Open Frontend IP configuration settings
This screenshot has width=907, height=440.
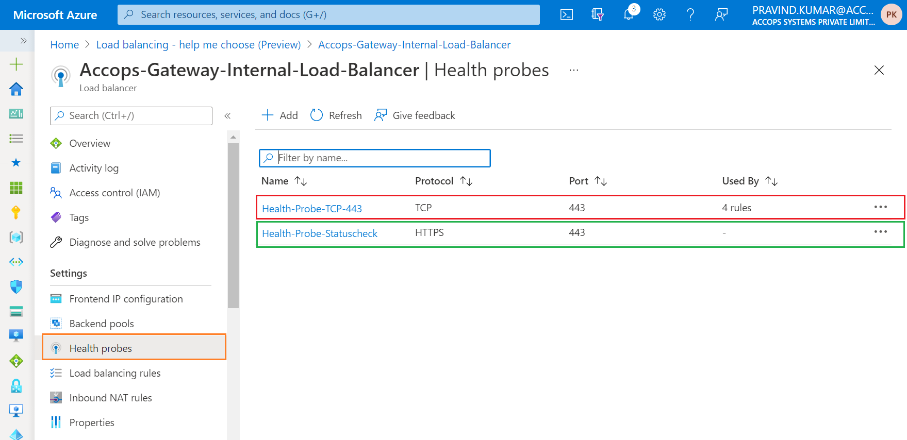(126, 299)
